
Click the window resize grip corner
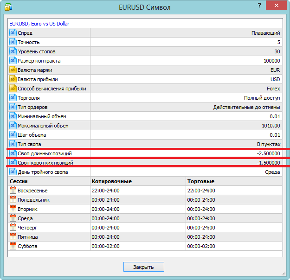[284, 274]
